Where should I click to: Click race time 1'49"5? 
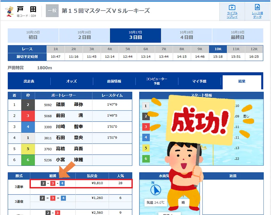click(x=112, y=115)
